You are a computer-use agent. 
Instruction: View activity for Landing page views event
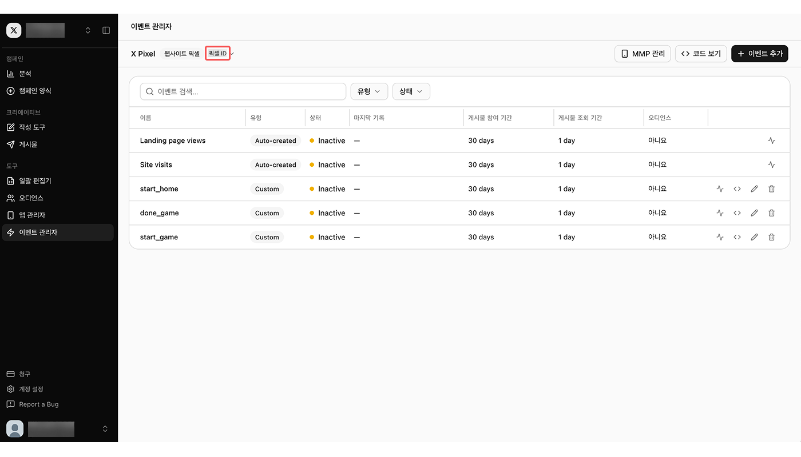coord(771,141)
